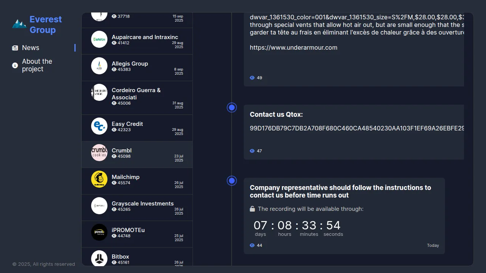Click the Everest Group title text
The image size is (486, 273).
(x=46, y=25)
